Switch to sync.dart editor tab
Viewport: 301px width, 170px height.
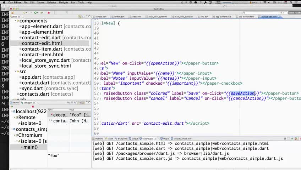coord(203,17)
